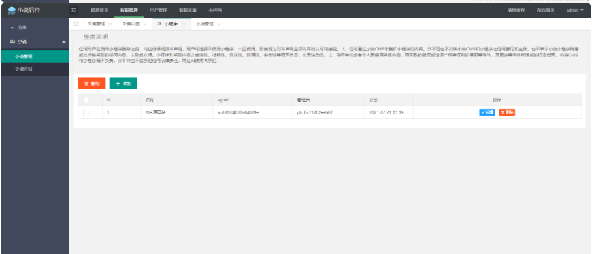Collapse the 小说 sidebar group arrow

pos(64,42)
